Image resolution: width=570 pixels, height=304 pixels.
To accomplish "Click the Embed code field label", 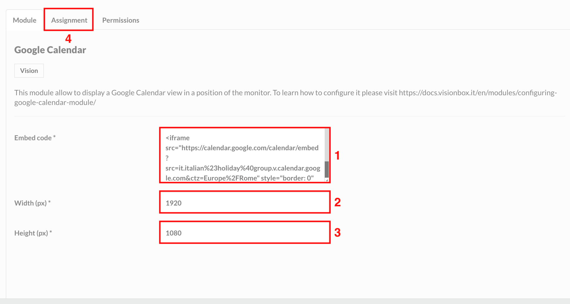I will pyautogui.click(x=34, y=137).
